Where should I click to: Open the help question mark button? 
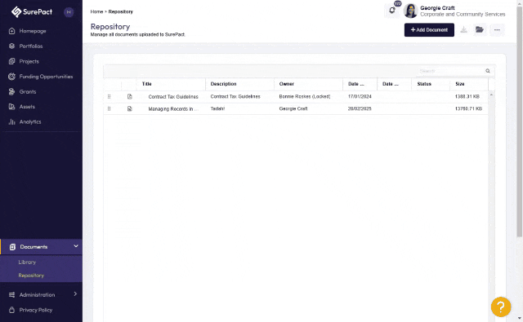[501, 307]
